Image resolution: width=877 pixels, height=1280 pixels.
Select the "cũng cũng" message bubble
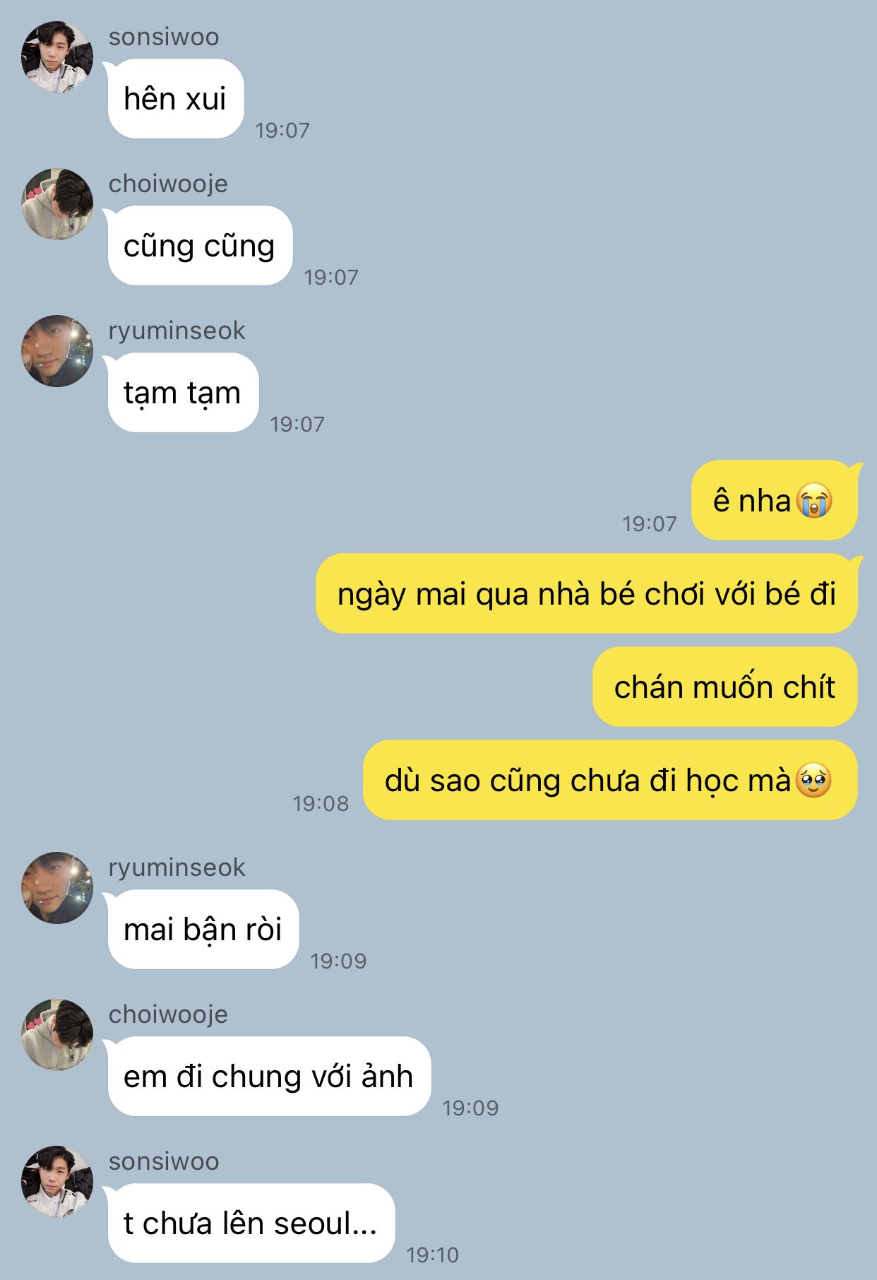(x=199, y=246)
